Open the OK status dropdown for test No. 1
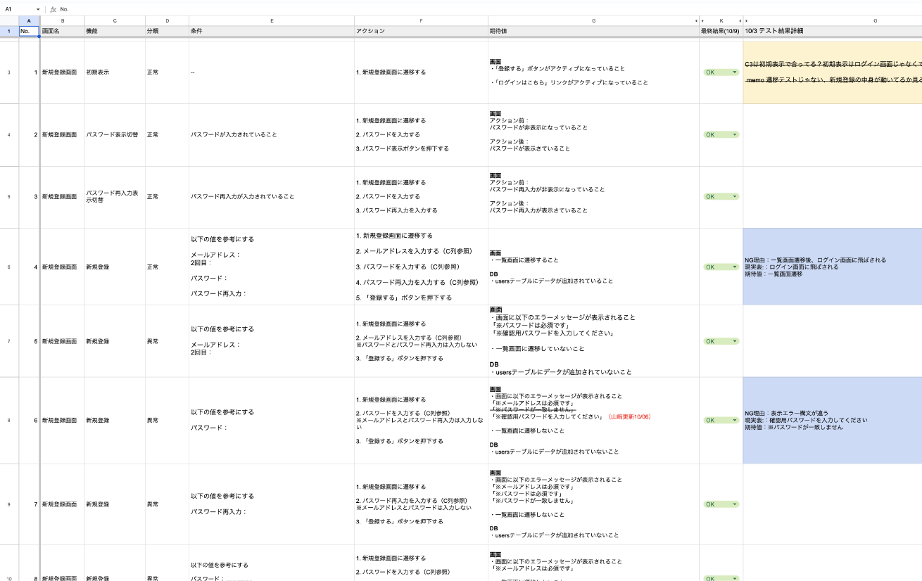 click(x=735, y=72)
